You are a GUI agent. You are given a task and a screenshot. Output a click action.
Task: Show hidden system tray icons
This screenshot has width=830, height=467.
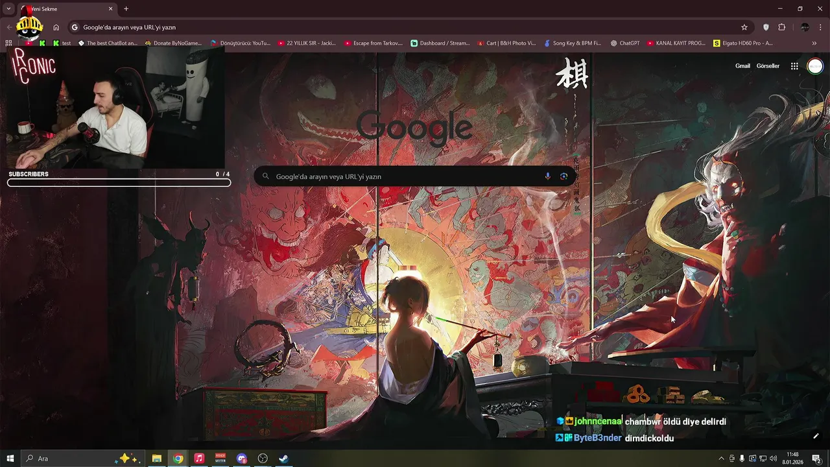tap(721, 459)
